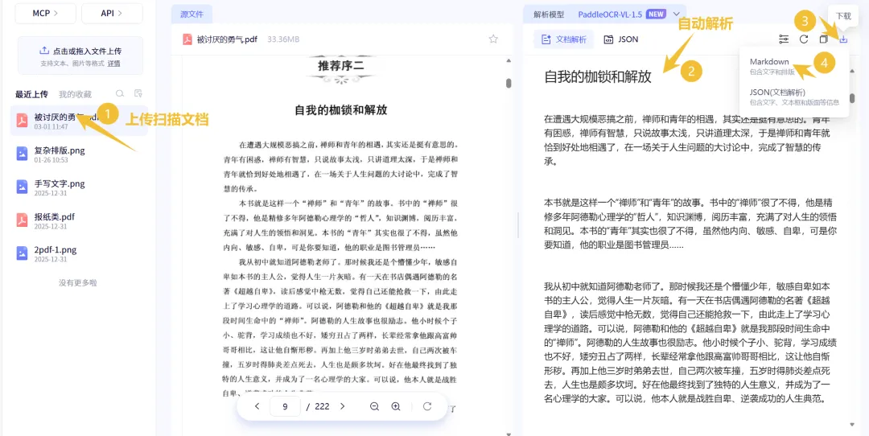Click the 自我的枷锁和解放 parsed heading
The image size is (869, 436).
[598, 76]
